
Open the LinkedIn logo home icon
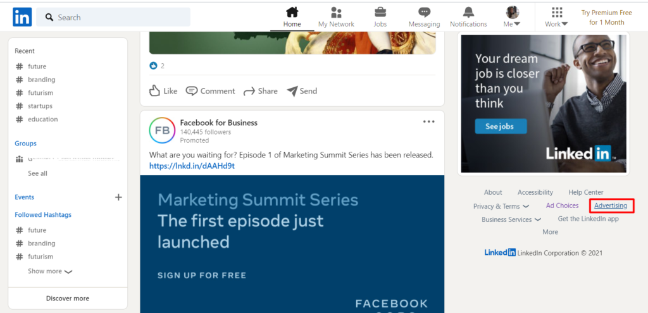tap(22, 17)
